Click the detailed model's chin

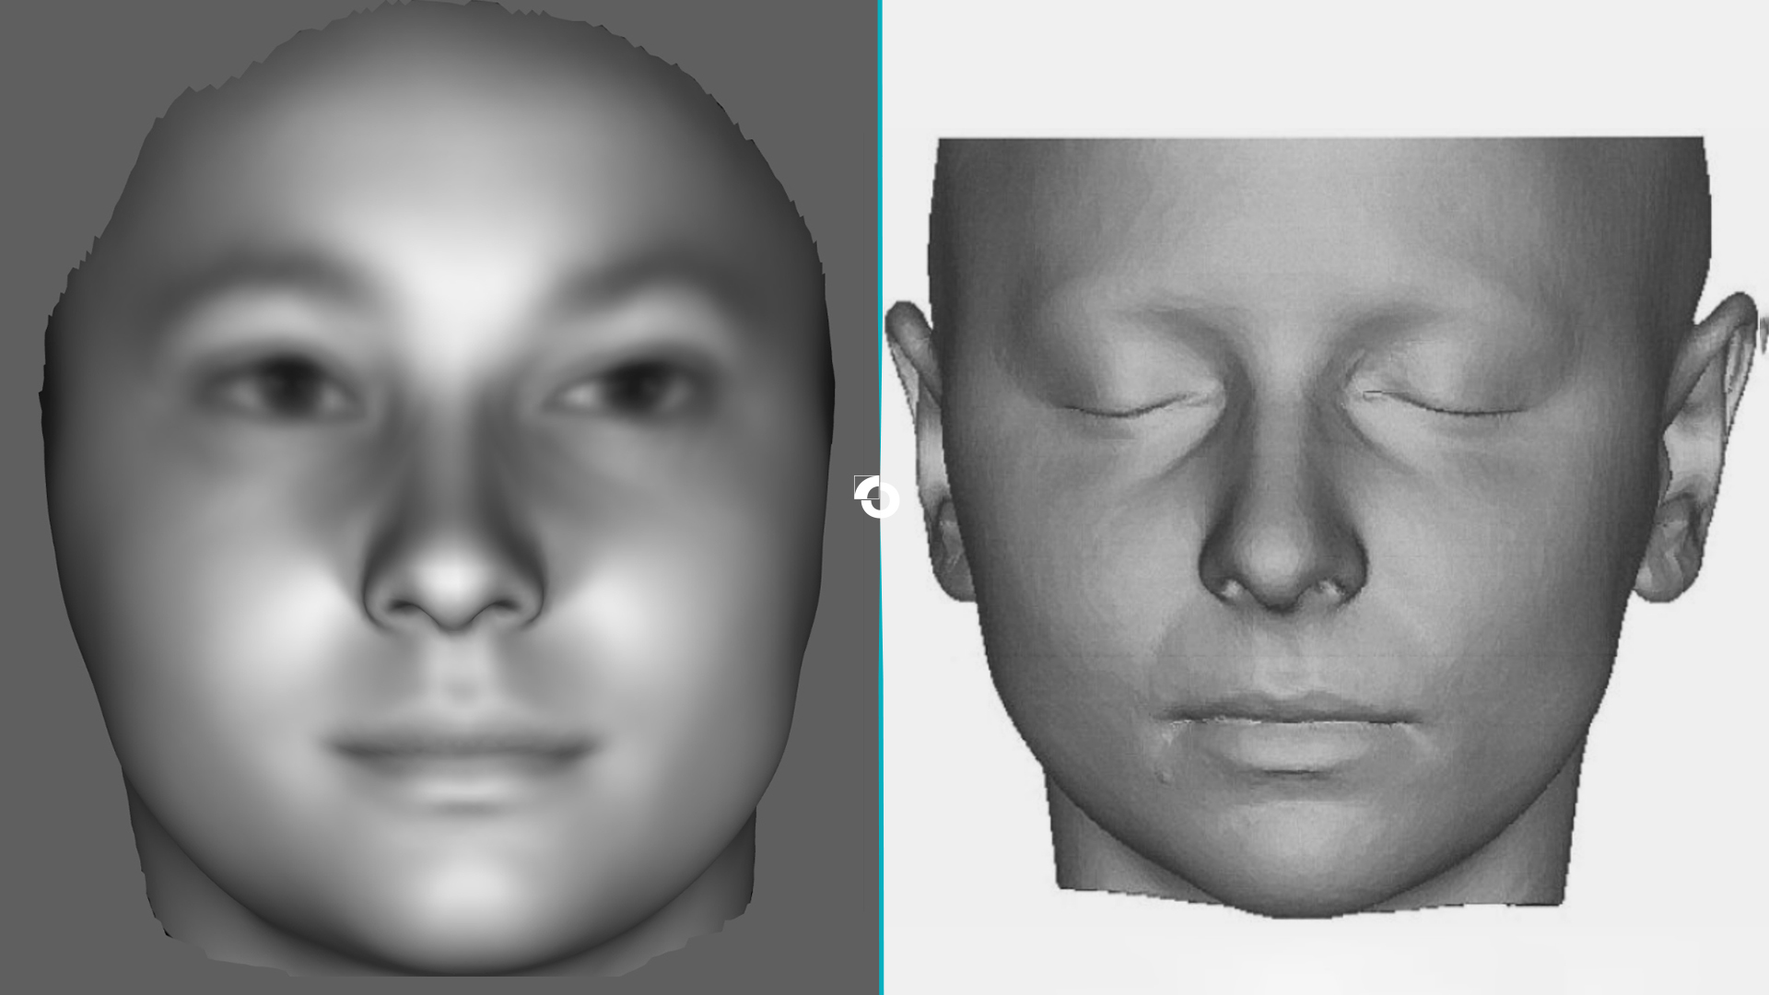[1290, 857]
